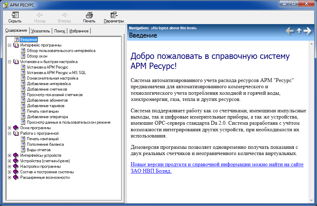
Task: Expand the Интерфейсы устройств tree node
Action: coord(9,155)
